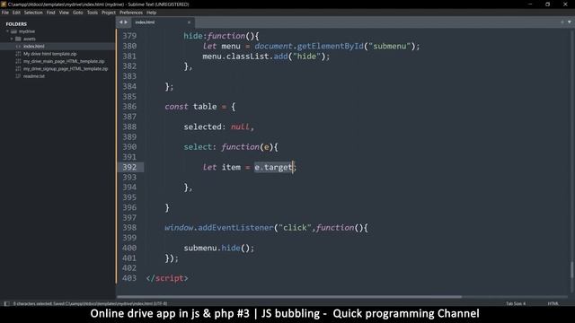The height and width of the screenshot is (323, 575).
Task: Select My drive html template.zip file
Action: coord(50,54)
